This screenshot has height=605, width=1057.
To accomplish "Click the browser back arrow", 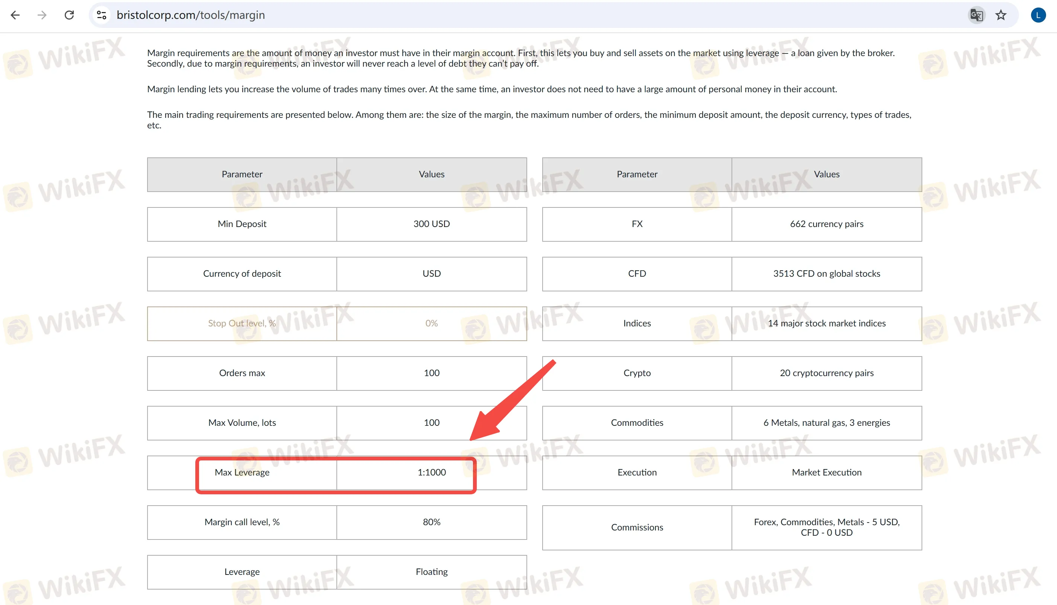I will (x=15, y=15).
